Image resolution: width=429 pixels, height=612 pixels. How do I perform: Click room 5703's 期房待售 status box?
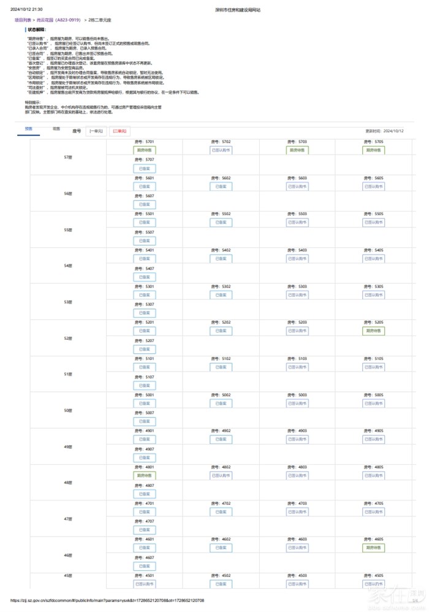pyautogui.click(x=298, y=150)
